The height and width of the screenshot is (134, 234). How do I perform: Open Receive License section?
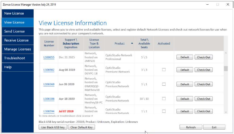(18, 40)
